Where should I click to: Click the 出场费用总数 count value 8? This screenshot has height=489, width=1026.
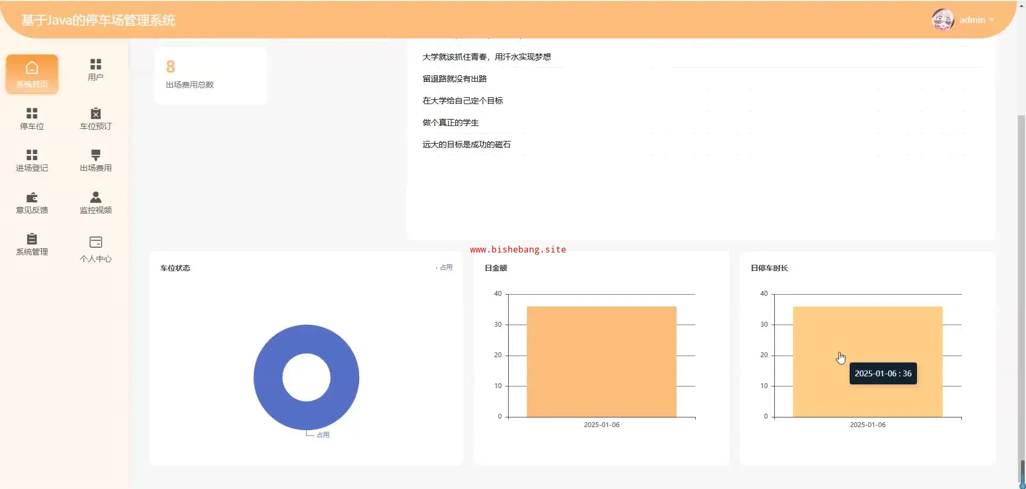[x=170, y=67]
